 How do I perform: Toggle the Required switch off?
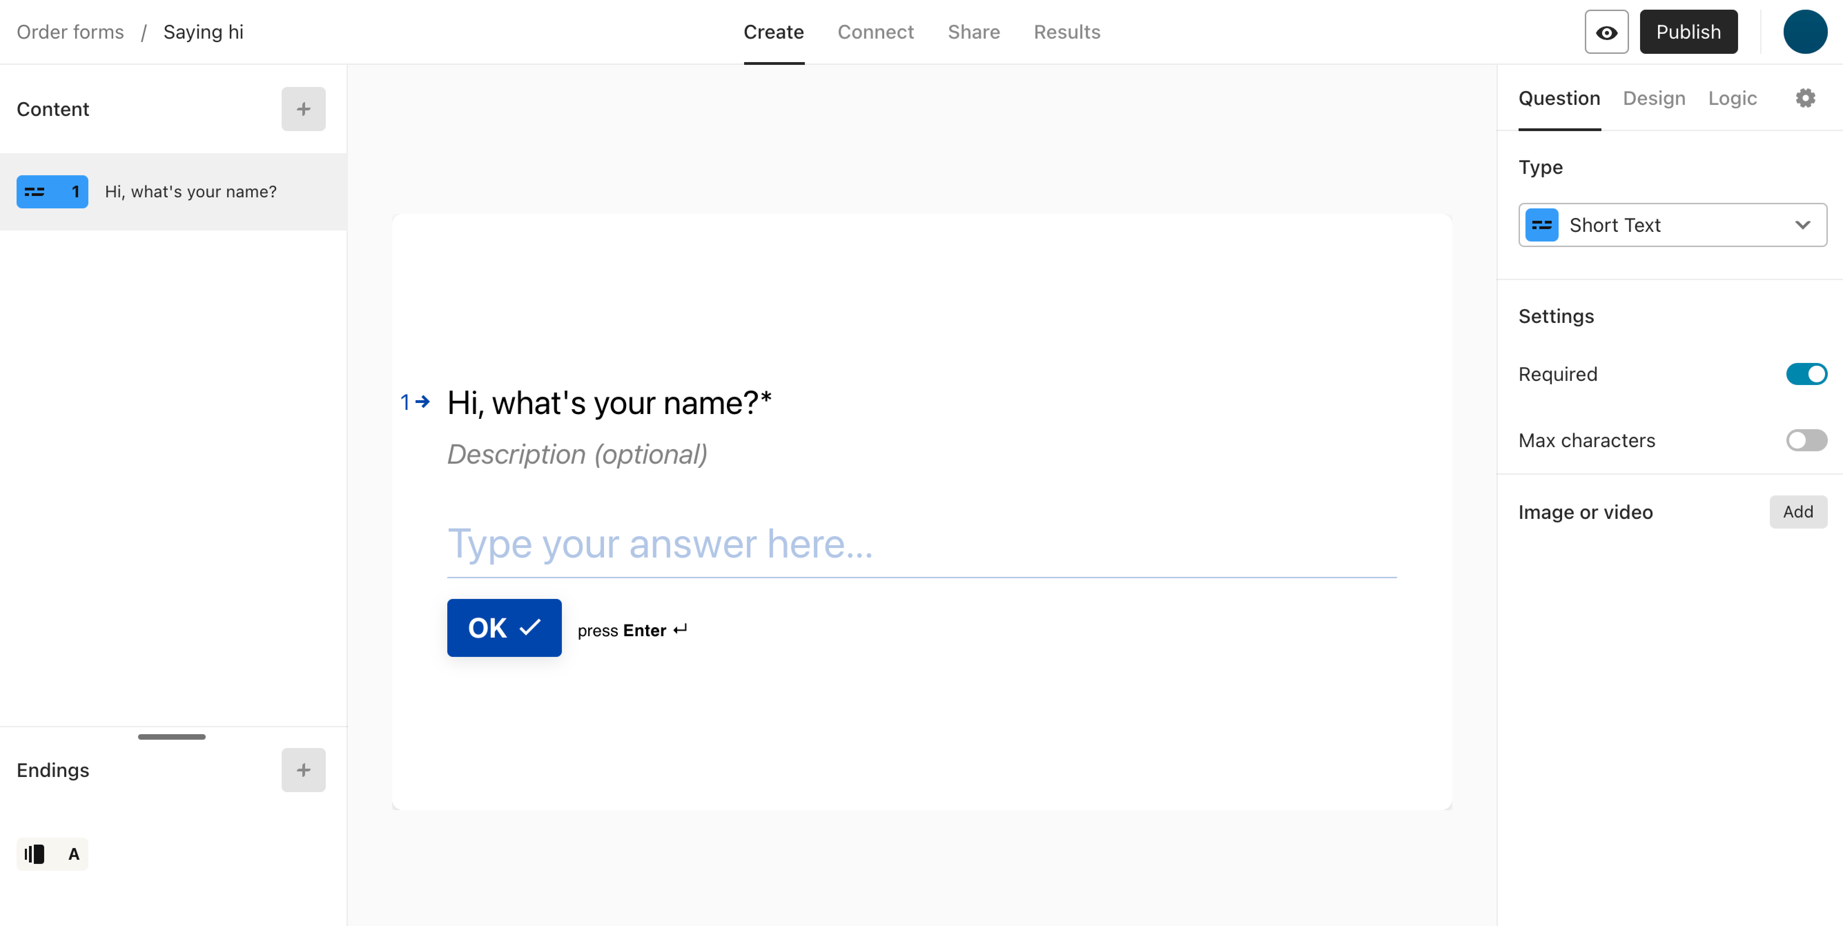1806,374
